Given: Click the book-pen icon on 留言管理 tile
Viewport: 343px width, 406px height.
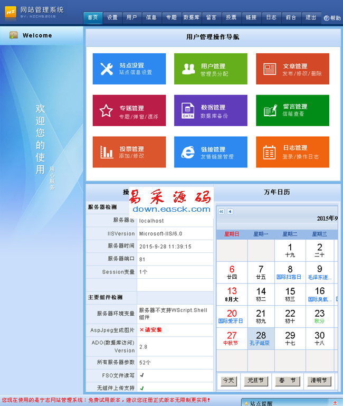Looking at the screenshot, I should [270, 110].
